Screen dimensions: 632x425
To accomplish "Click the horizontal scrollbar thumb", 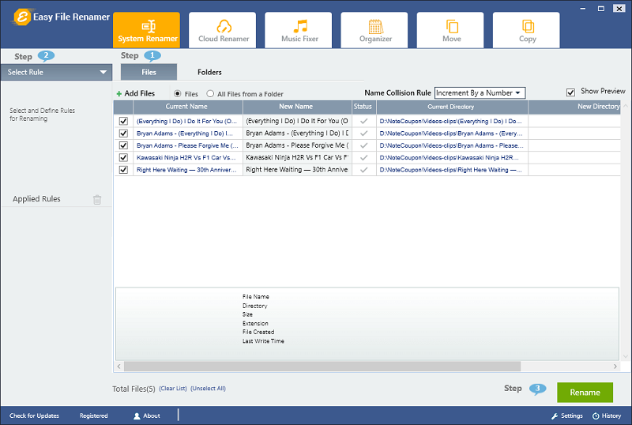I will (322, 366).
